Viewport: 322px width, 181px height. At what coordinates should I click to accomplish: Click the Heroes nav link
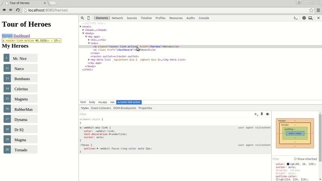pos(7,36)
